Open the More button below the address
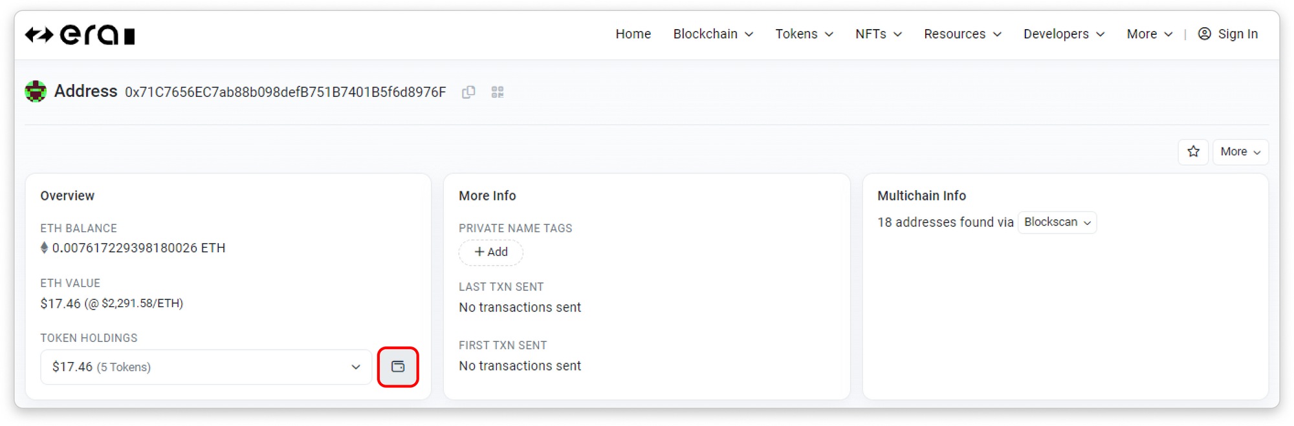 tap(1240, 152)
